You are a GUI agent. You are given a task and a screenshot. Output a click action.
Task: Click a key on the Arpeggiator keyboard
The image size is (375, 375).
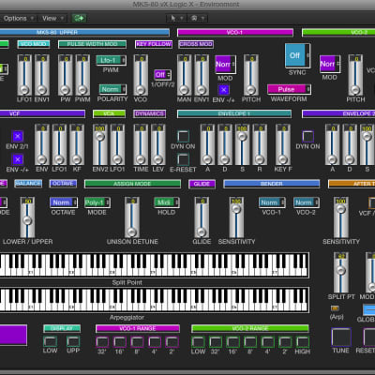155,300
